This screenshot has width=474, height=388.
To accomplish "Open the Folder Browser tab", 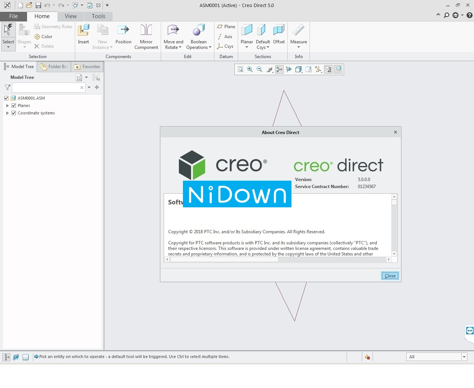I will (x=54, y=67).
